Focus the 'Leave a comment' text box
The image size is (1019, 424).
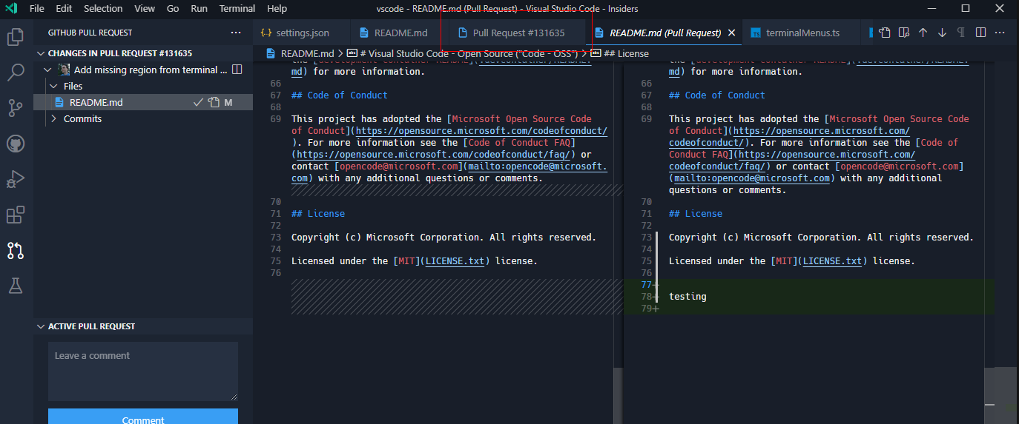tap(143, 371)
